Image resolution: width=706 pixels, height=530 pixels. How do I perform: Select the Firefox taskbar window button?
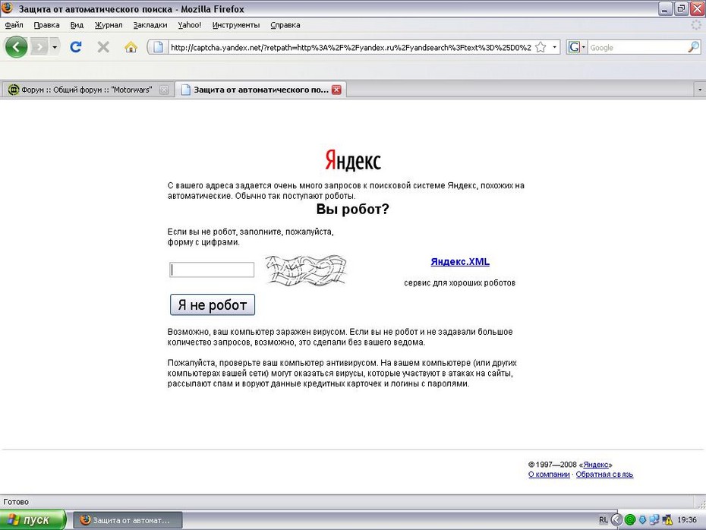pos(128,520)
